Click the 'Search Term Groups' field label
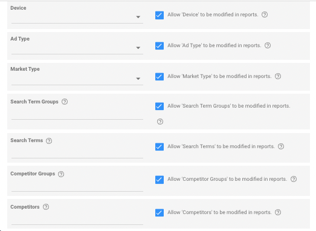 click(x=34, y=102)
